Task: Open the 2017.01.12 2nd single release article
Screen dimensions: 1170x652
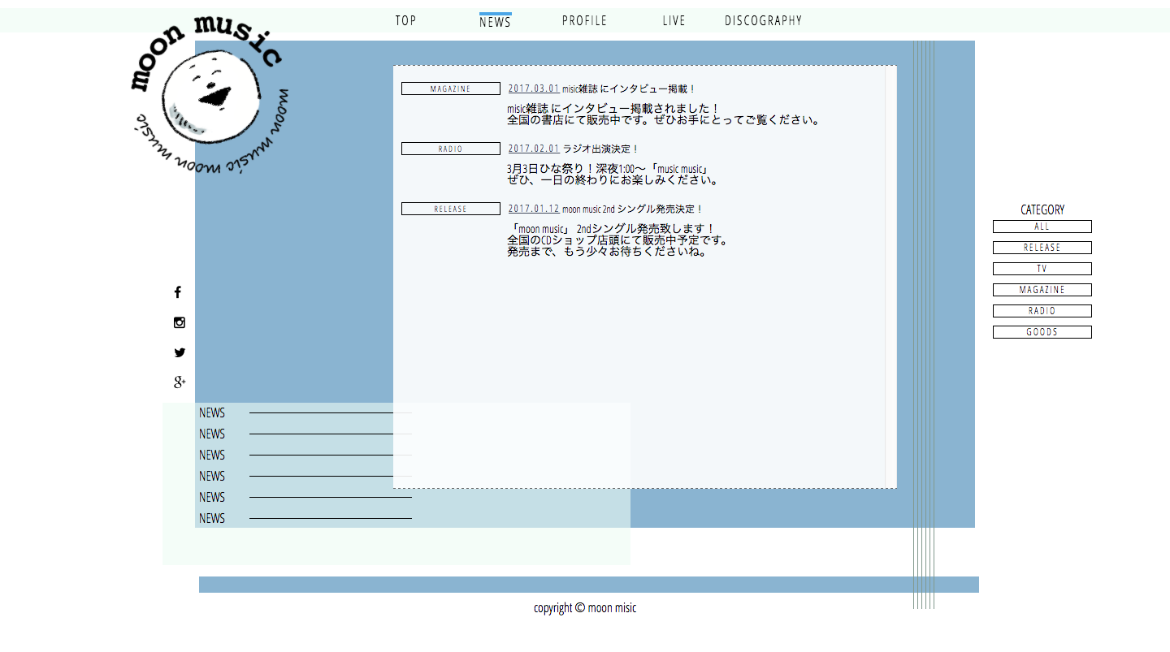Action: point(605,209)
